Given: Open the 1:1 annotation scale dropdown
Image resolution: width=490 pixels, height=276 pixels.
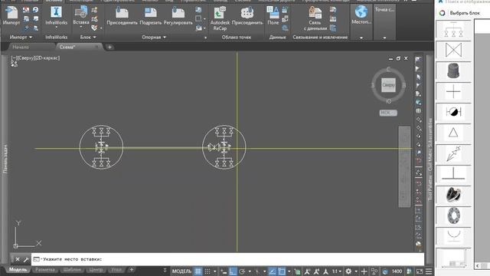Looking at the screenshot, I should click(337, 271).
